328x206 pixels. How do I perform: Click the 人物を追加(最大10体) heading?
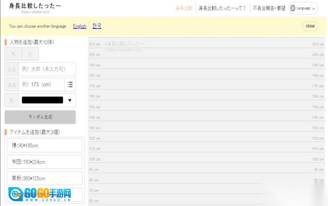(32, 42)
